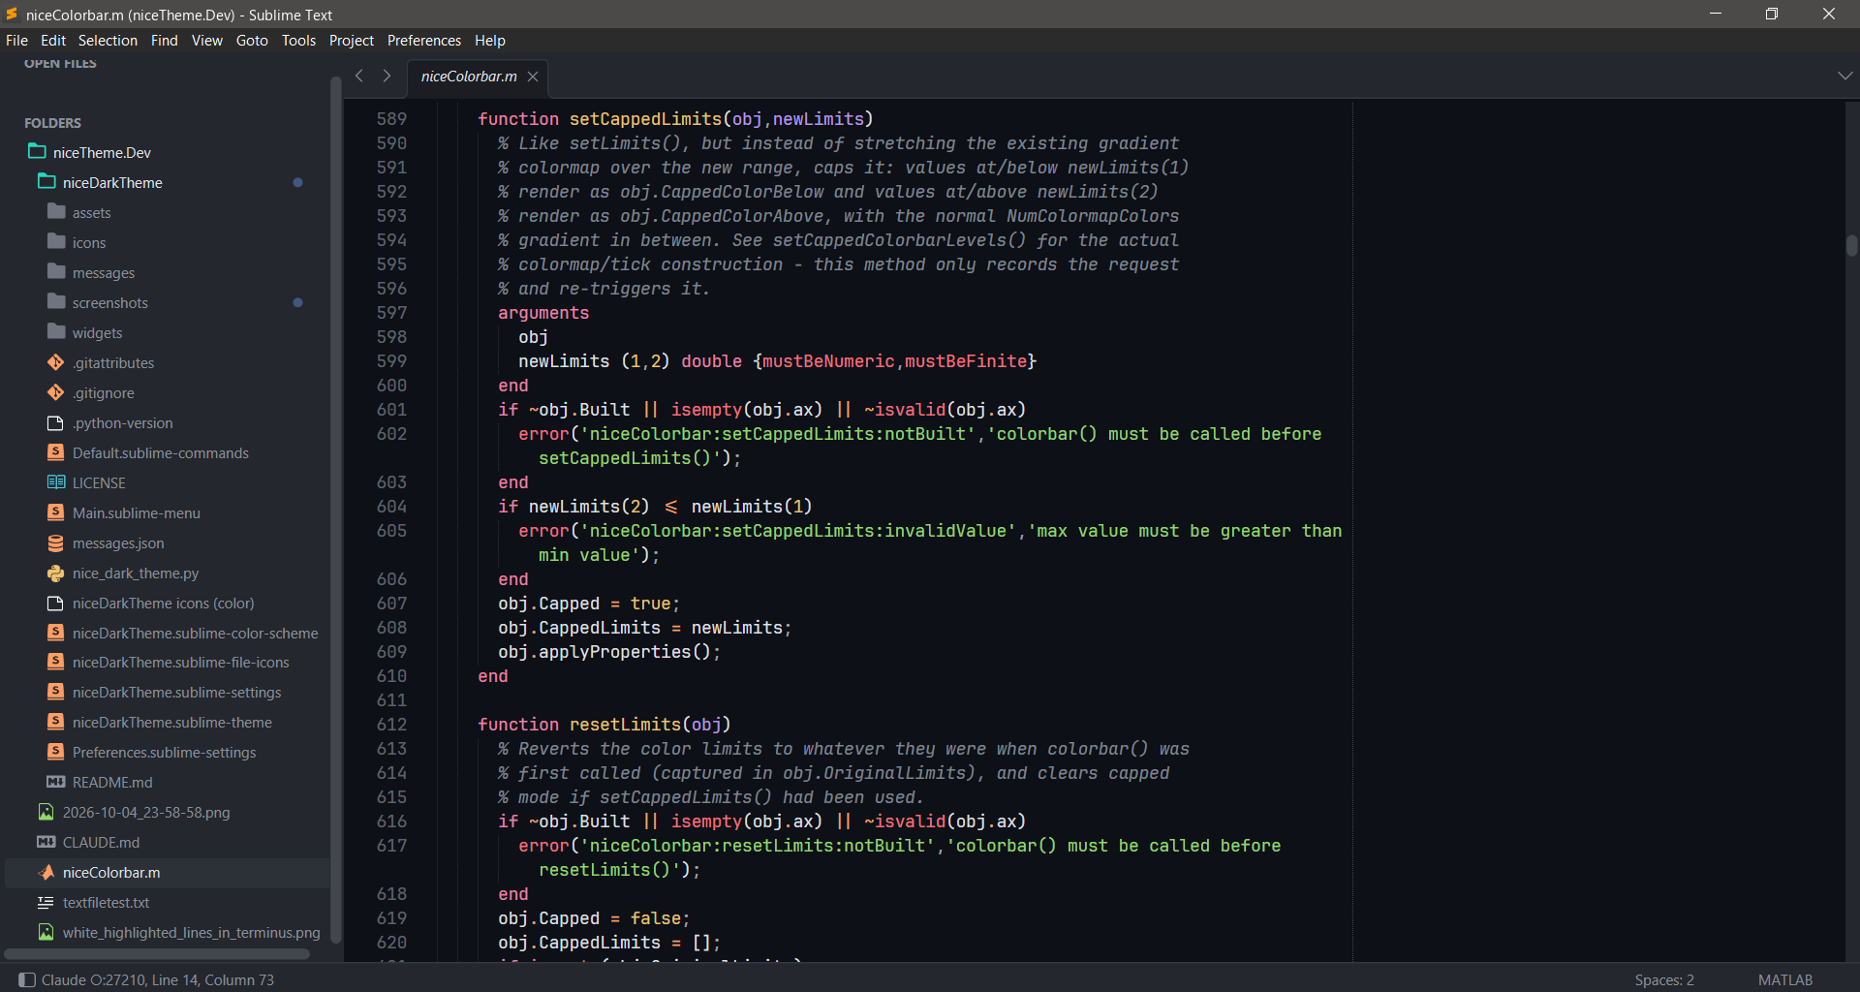Click the markdown icon beside CLAUDE.md
Image resolution: width=1860 pixels, height=992 pixels.
tap(46, 842)
